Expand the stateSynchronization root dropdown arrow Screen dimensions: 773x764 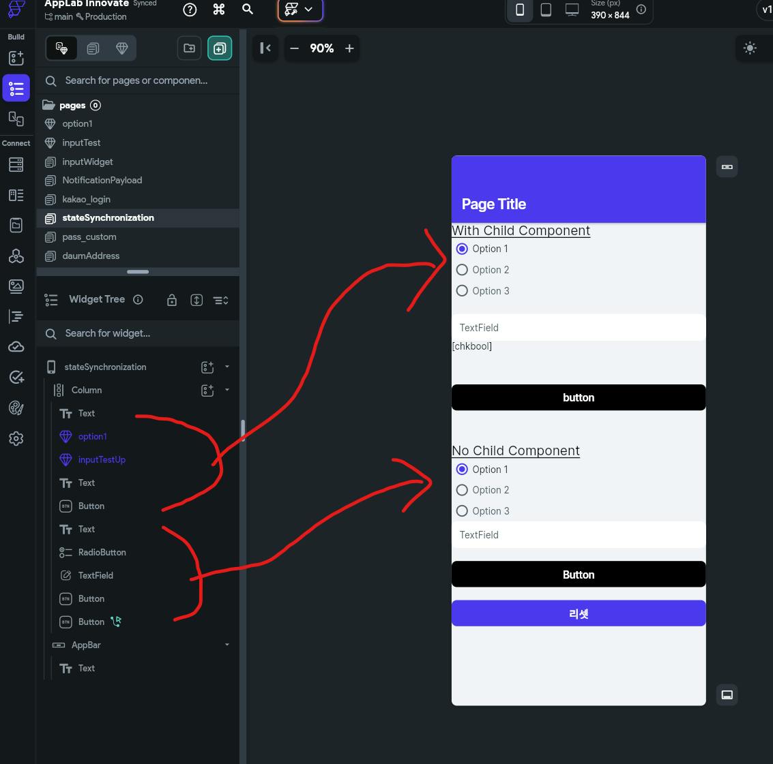click(x=227, y=367)
